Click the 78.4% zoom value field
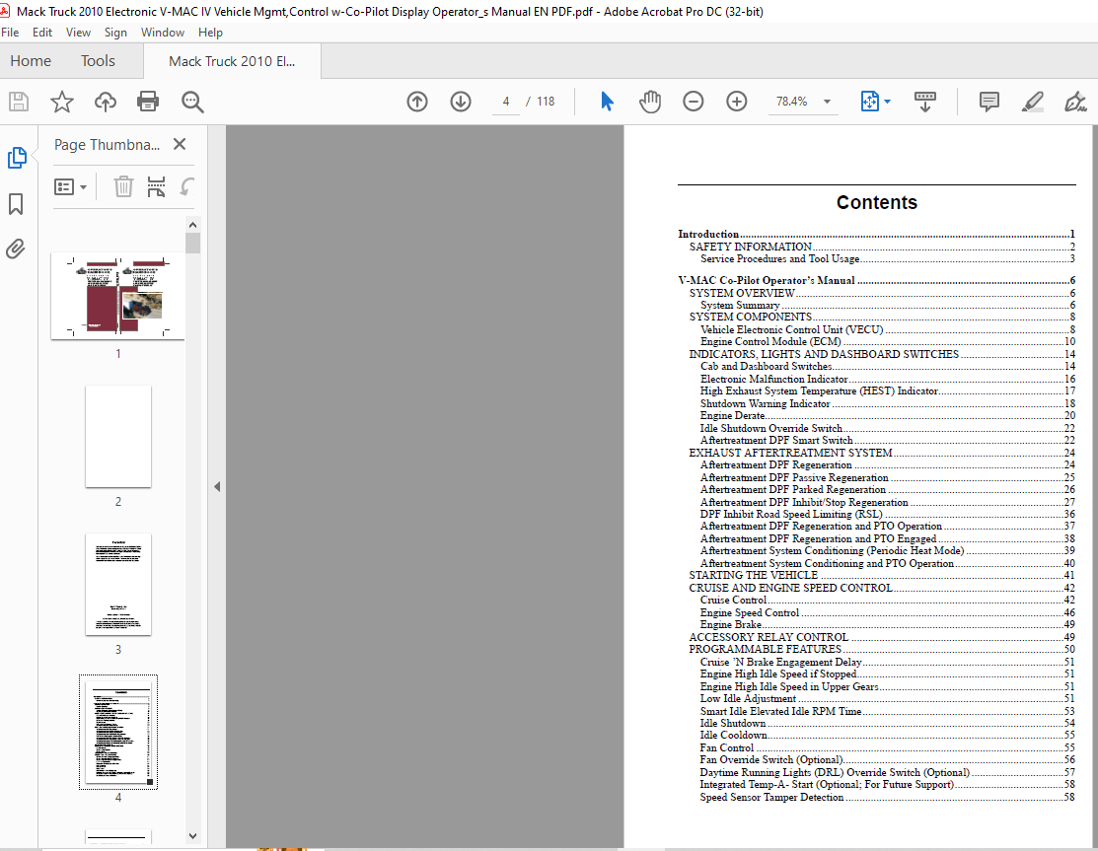Screen dimensions: 1098x851 tap(792, 103)
